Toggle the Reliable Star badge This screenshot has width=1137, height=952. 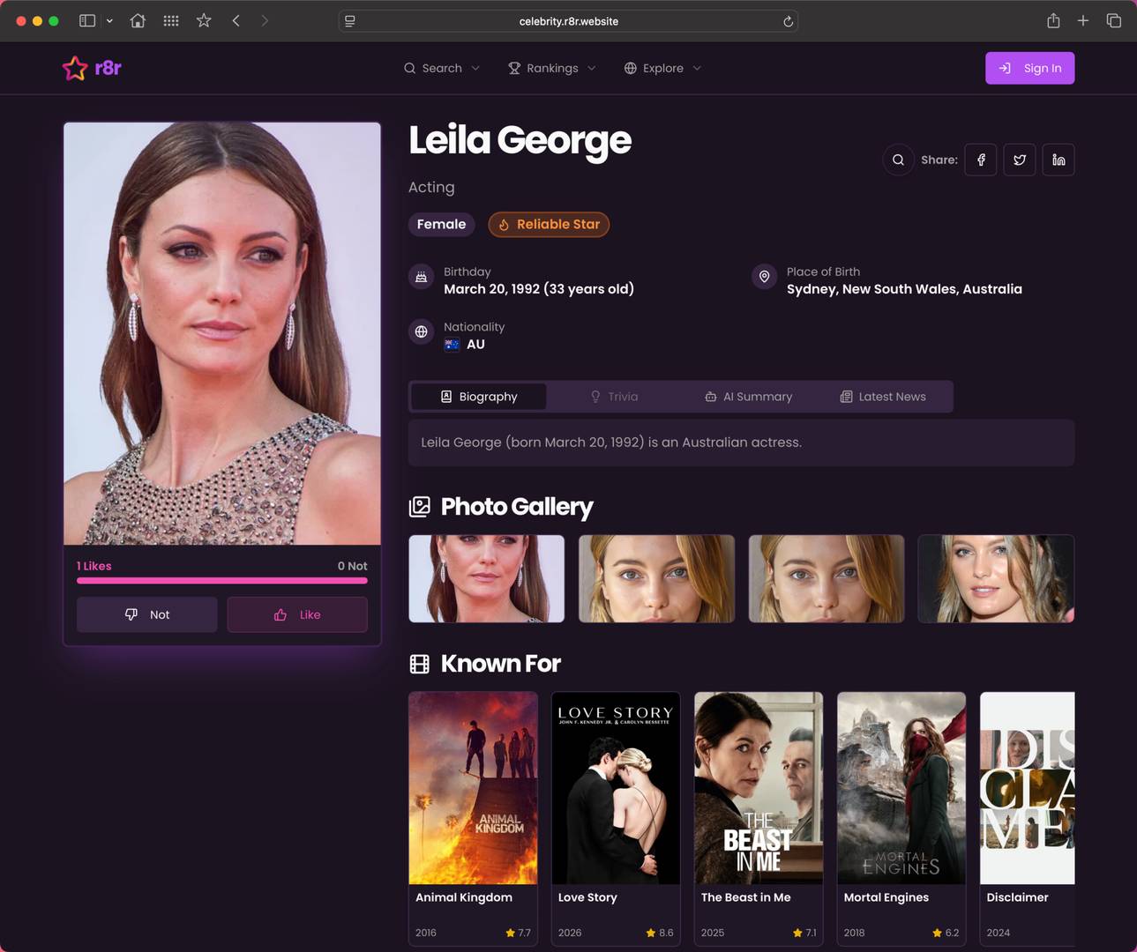pos(548,224)
